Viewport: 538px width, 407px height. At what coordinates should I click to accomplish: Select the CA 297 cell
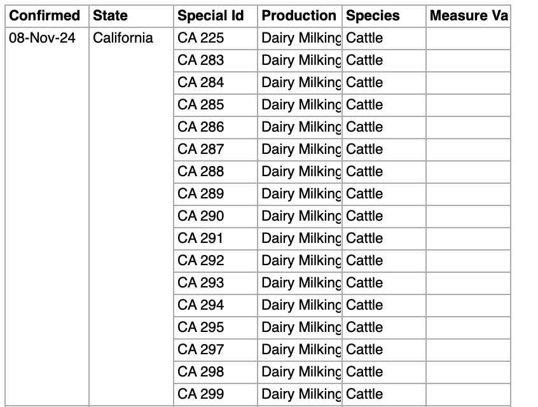(x=201, y=350)
